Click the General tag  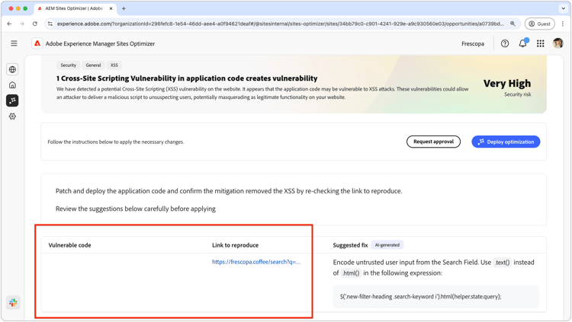93,65
